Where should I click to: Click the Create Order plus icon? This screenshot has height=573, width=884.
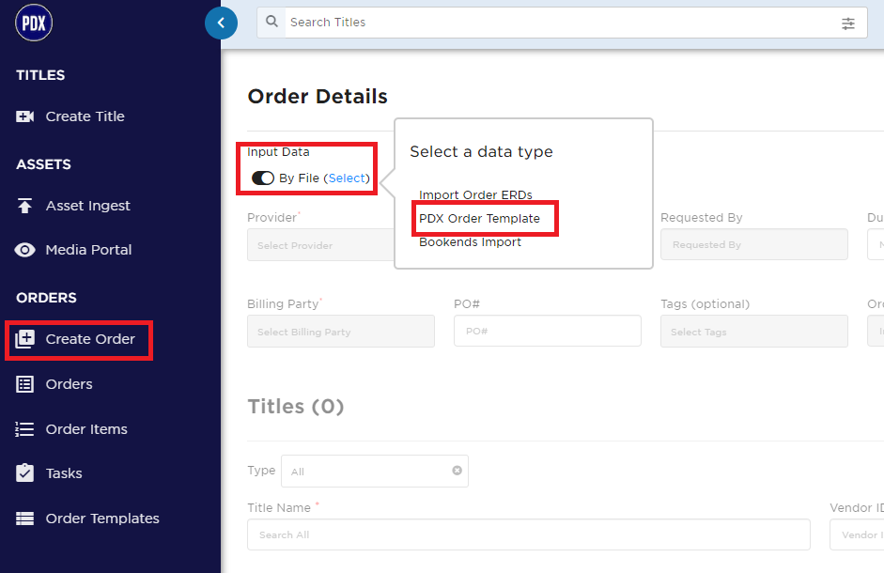pyautogui.click(x=24, y=339)
